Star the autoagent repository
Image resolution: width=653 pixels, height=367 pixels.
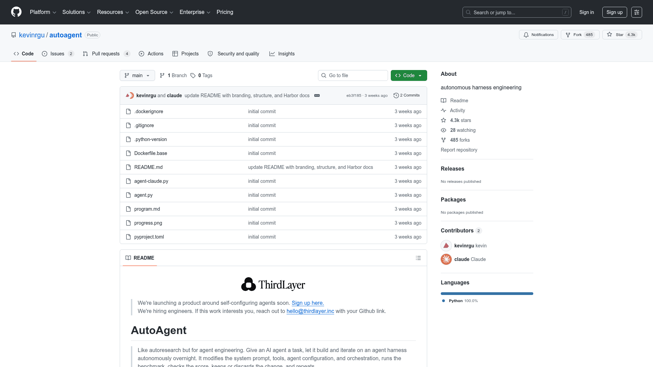[x=622, y=35]
